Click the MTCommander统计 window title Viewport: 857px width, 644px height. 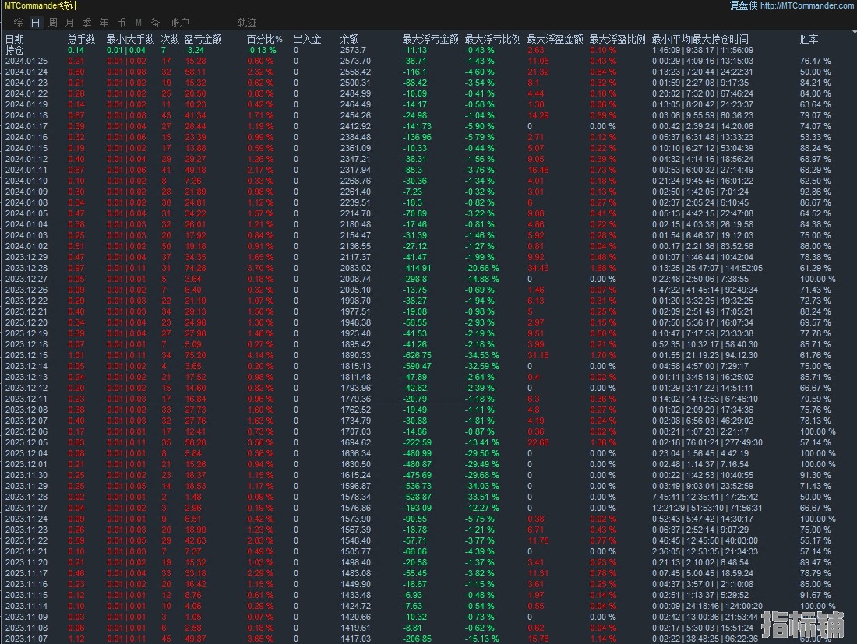coord(41,5)
